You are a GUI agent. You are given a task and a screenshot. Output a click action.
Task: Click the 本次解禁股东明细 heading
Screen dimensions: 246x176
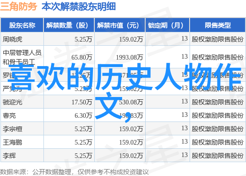pyautogui.click(x=79, y=6)
